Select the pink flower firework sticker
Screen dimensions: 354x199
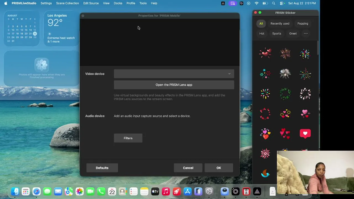[x=265, y=154]
